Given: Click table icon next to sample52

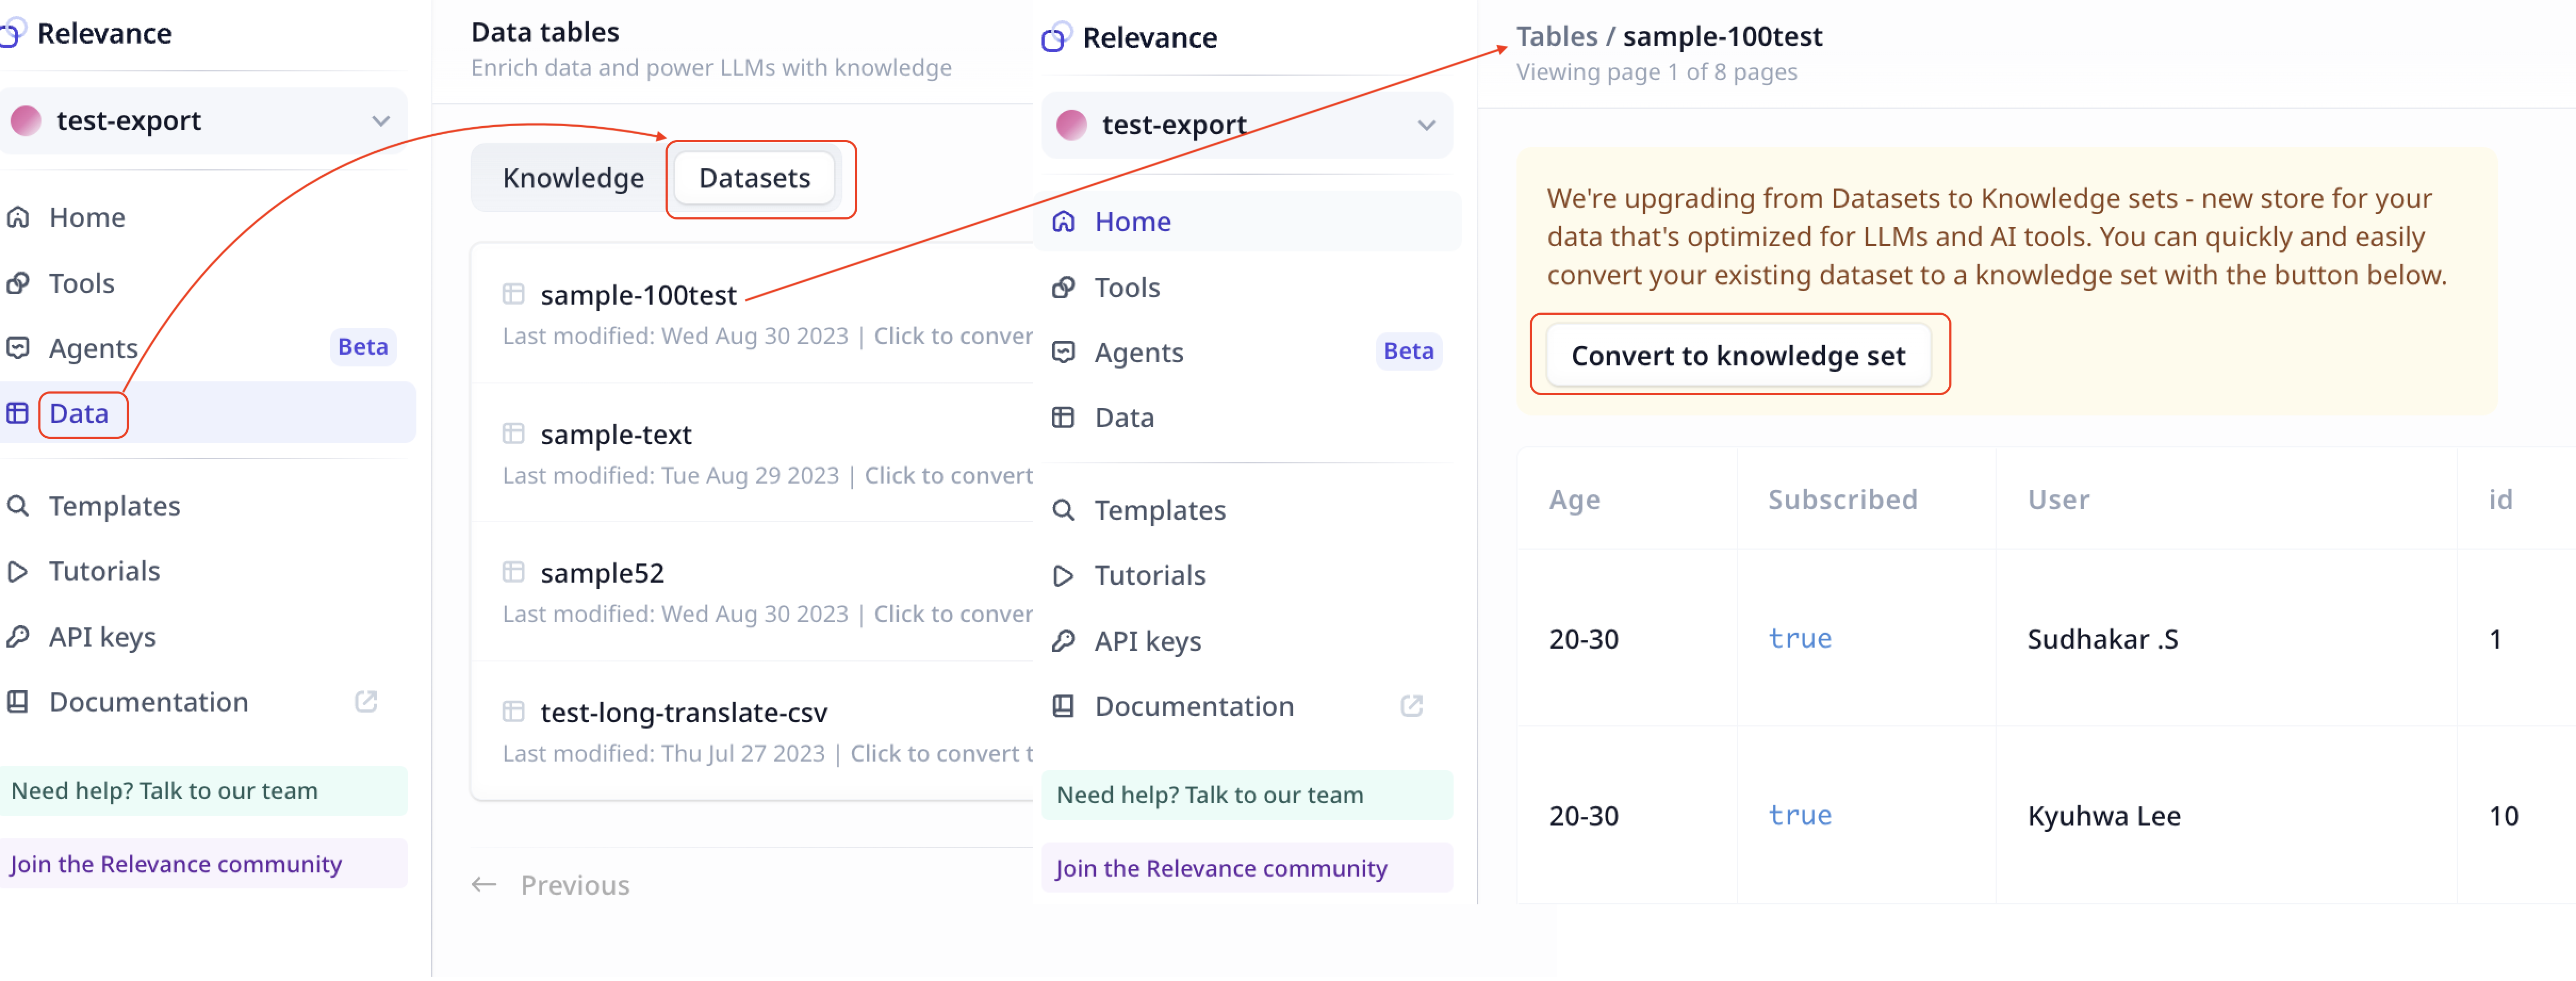Looking at the screenshot, I should [513, 572].
